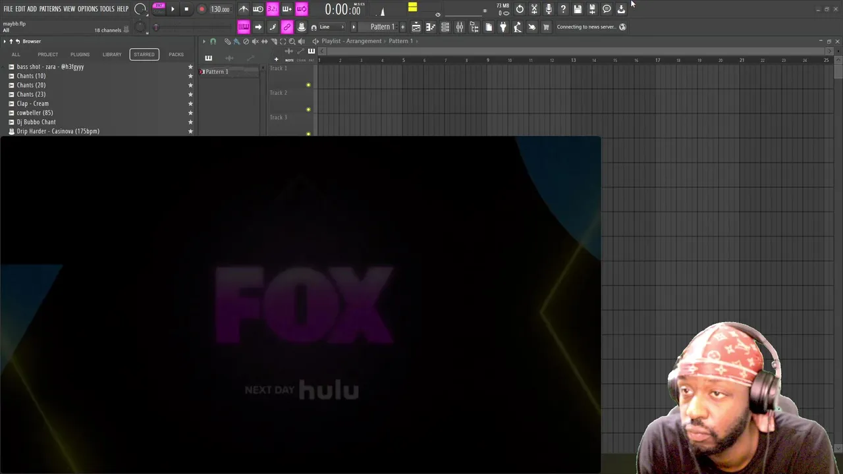Open Playlist options arrow menu
Image resolution: width=843 pixels, height=474 pixels.
point(204,41)
